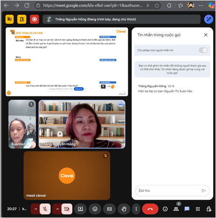This screenshot has height=218, width=216.
Task: Leave call with red hang-up button
Action: 150,209
